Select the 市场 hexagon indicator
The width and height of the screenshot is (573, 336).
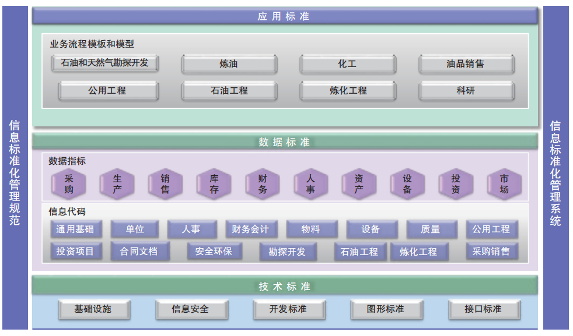click(x=504, y=184)
